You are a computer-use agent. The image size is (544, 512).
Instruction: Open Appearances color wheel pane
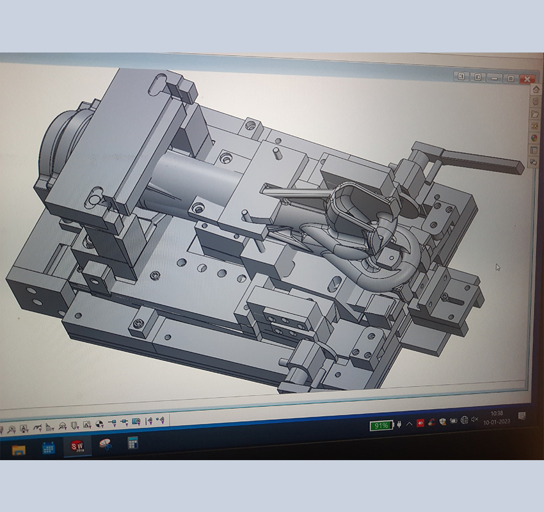[535, 138]
